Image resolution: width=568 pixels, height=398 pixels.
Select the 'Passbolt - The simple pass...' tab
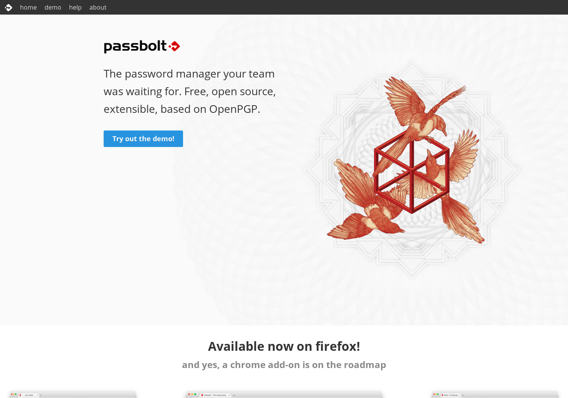click(216, 395)
